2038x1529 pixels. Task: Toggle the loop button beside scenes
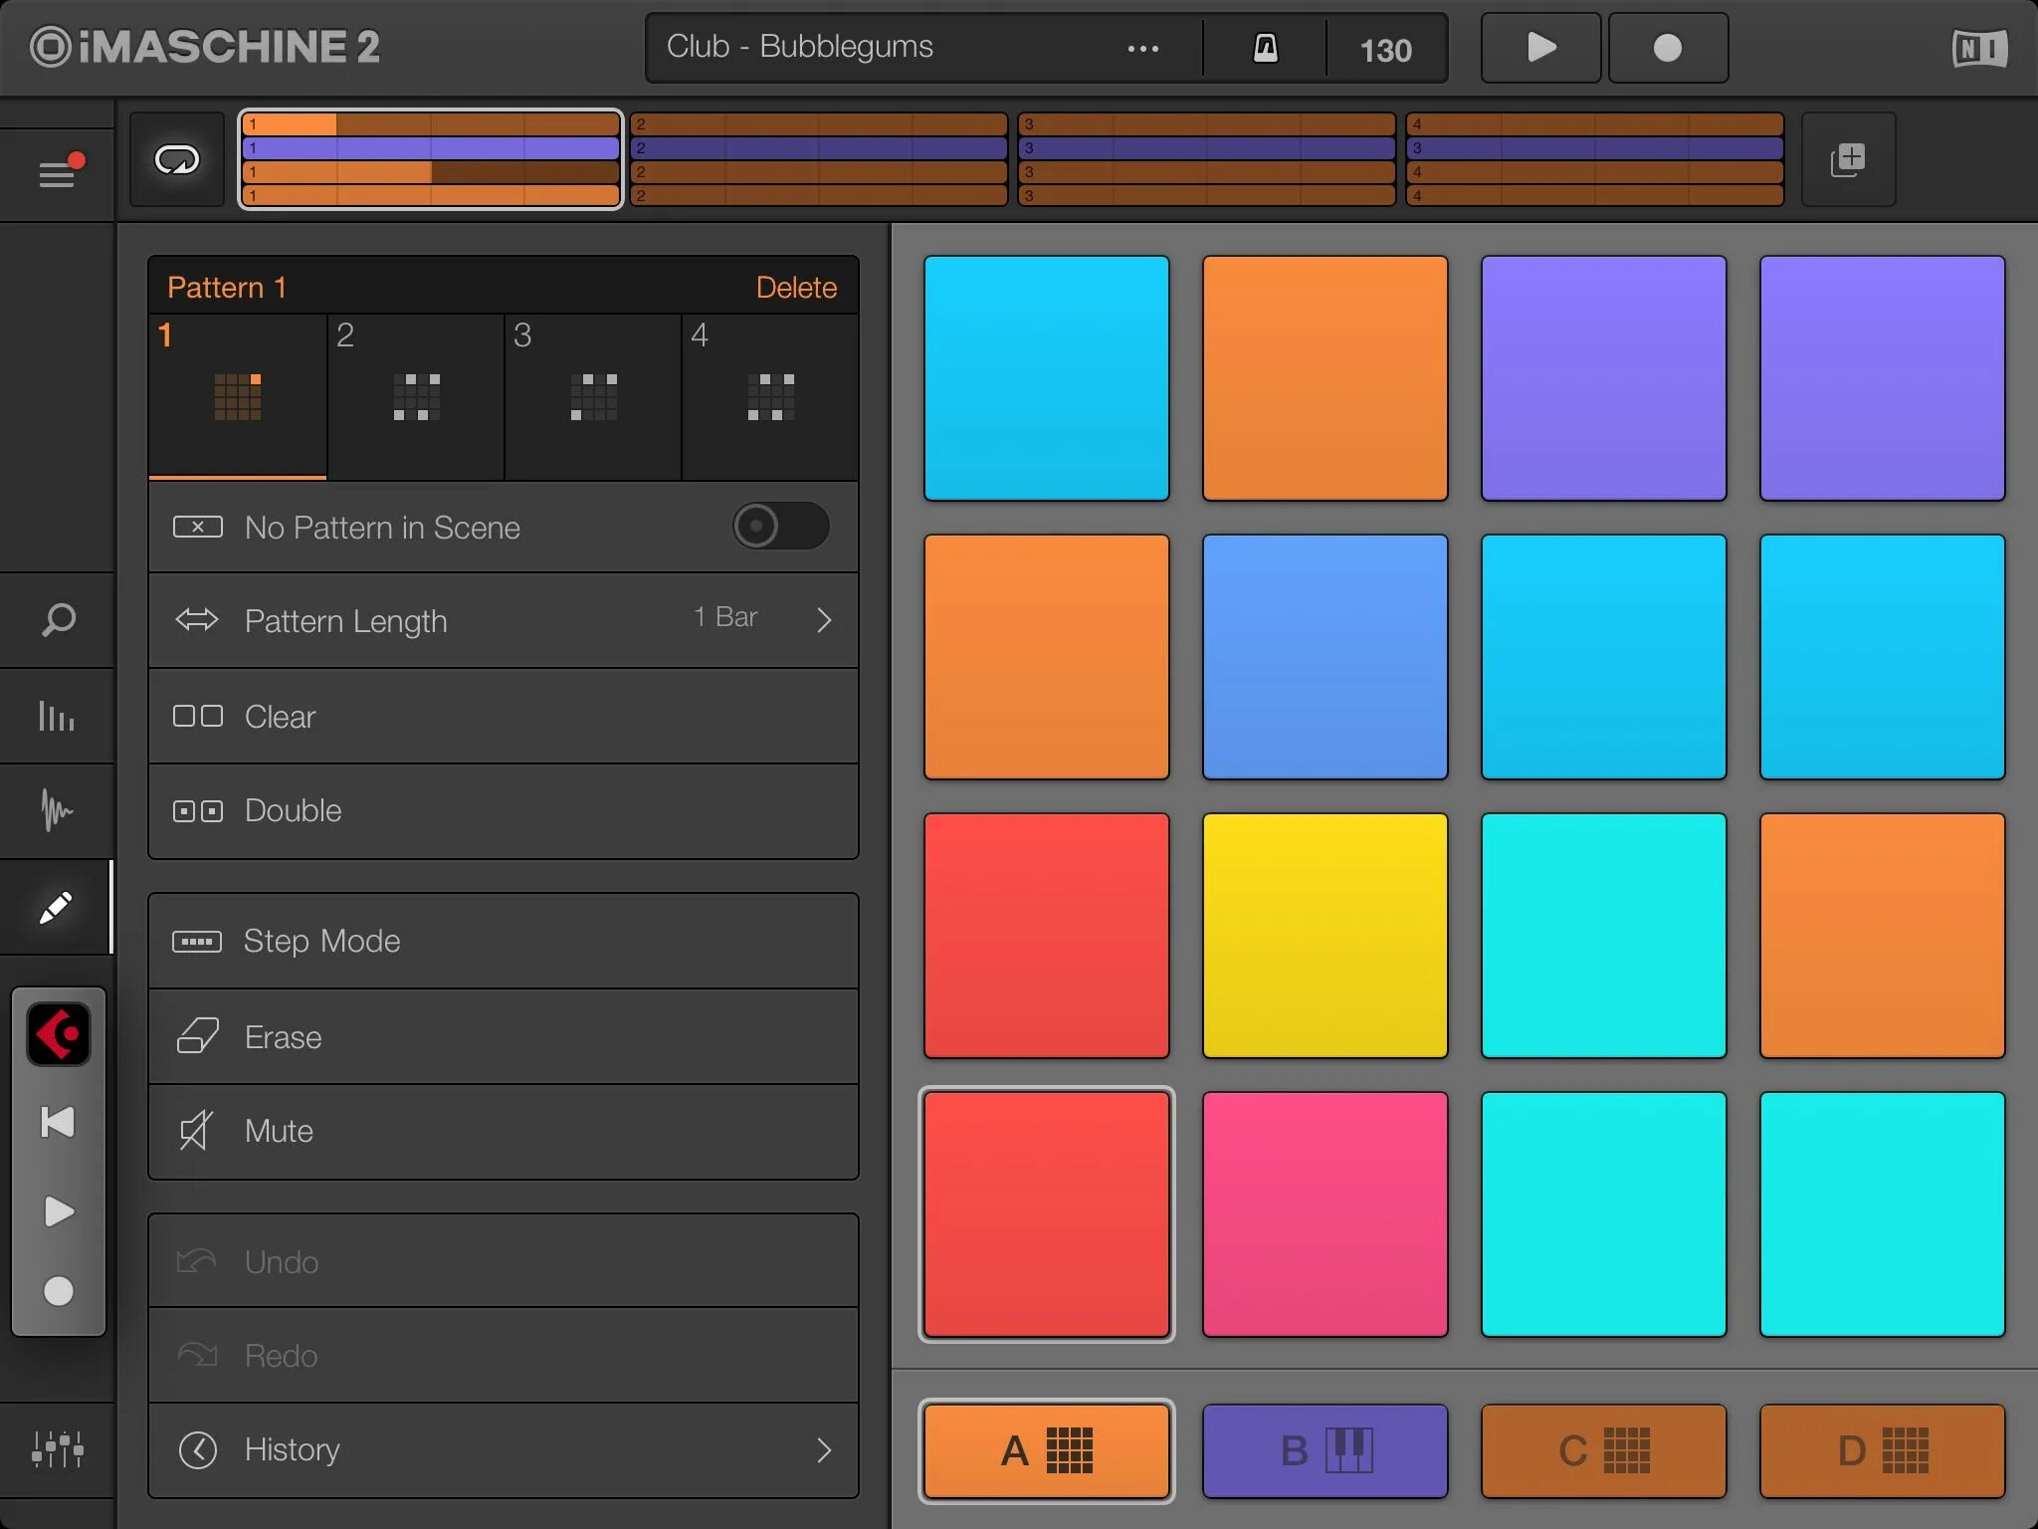(177, 159)
